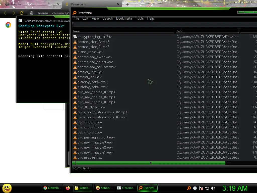
Task: Select file name bird shot-a3.wav
Action: coord(90,122)
